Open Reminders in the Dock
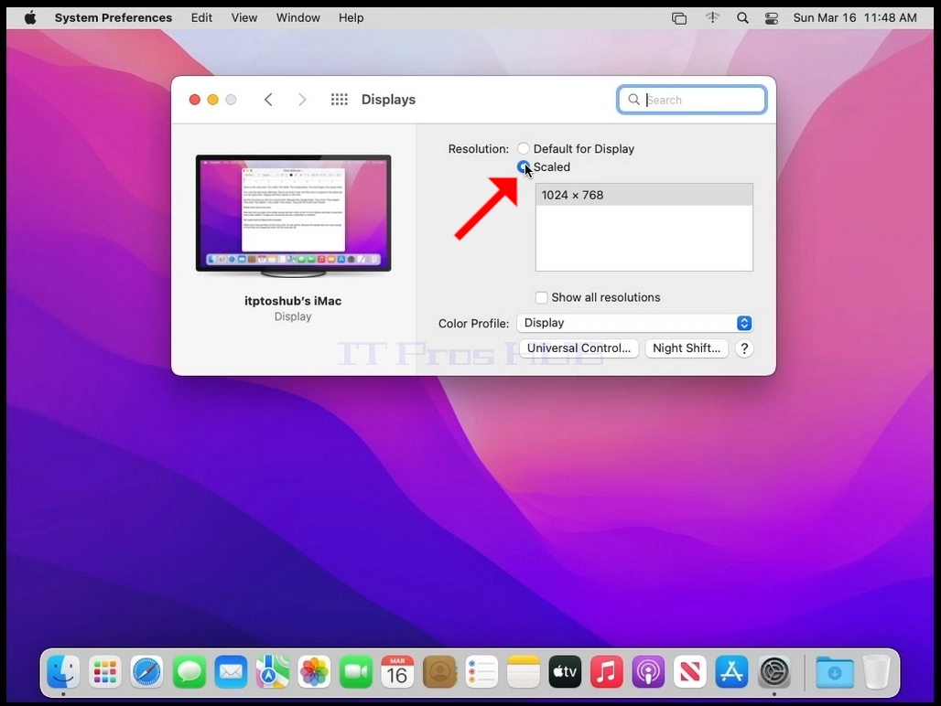 481,672
